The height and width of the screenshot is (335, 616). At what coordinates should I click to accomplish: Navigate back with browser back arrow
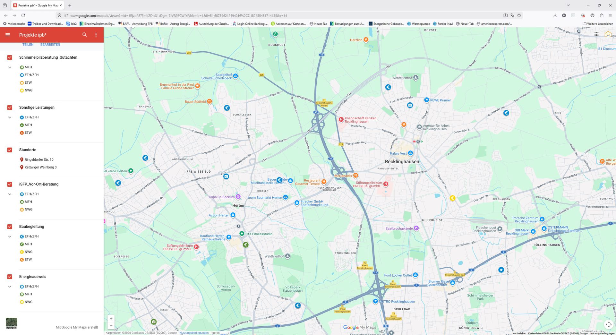[6, 15]
